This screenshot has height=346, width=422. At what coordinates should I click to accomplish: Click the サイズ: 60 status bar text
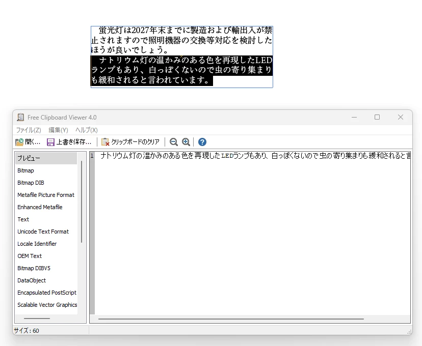[27, 331]
